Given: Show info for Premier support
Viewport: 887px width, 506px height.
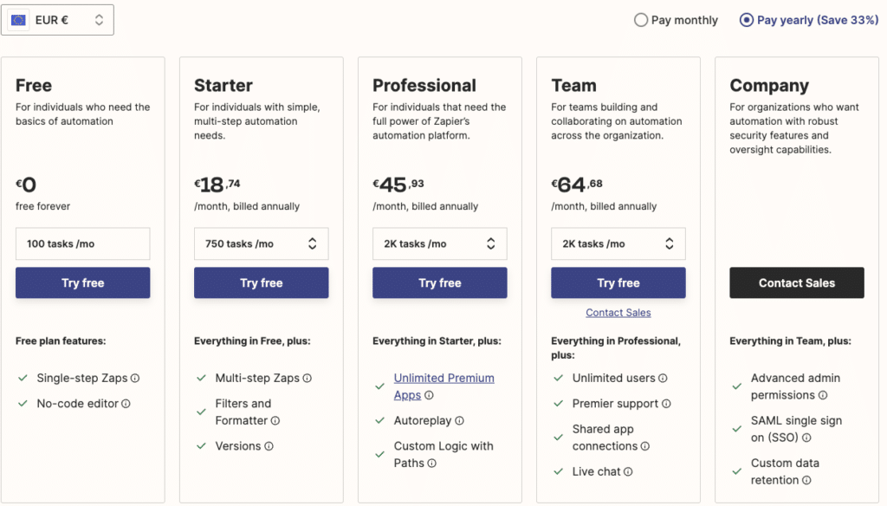Looking at the screenshot, I should click(665, 404).
